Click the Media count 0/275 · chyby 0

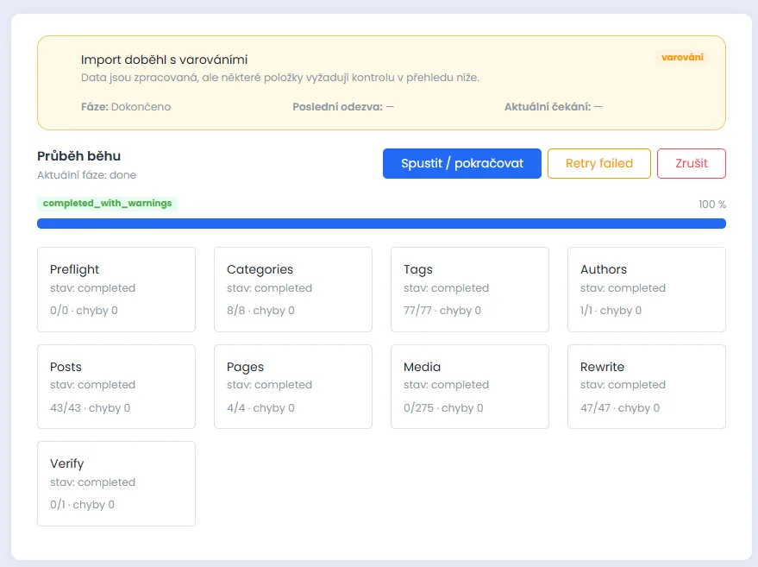(443, 408)
